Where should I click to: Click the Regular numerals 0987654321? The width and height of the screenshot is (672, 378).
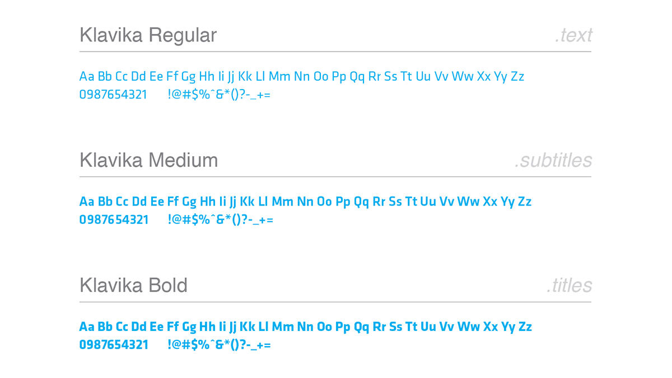click(113, 95)
